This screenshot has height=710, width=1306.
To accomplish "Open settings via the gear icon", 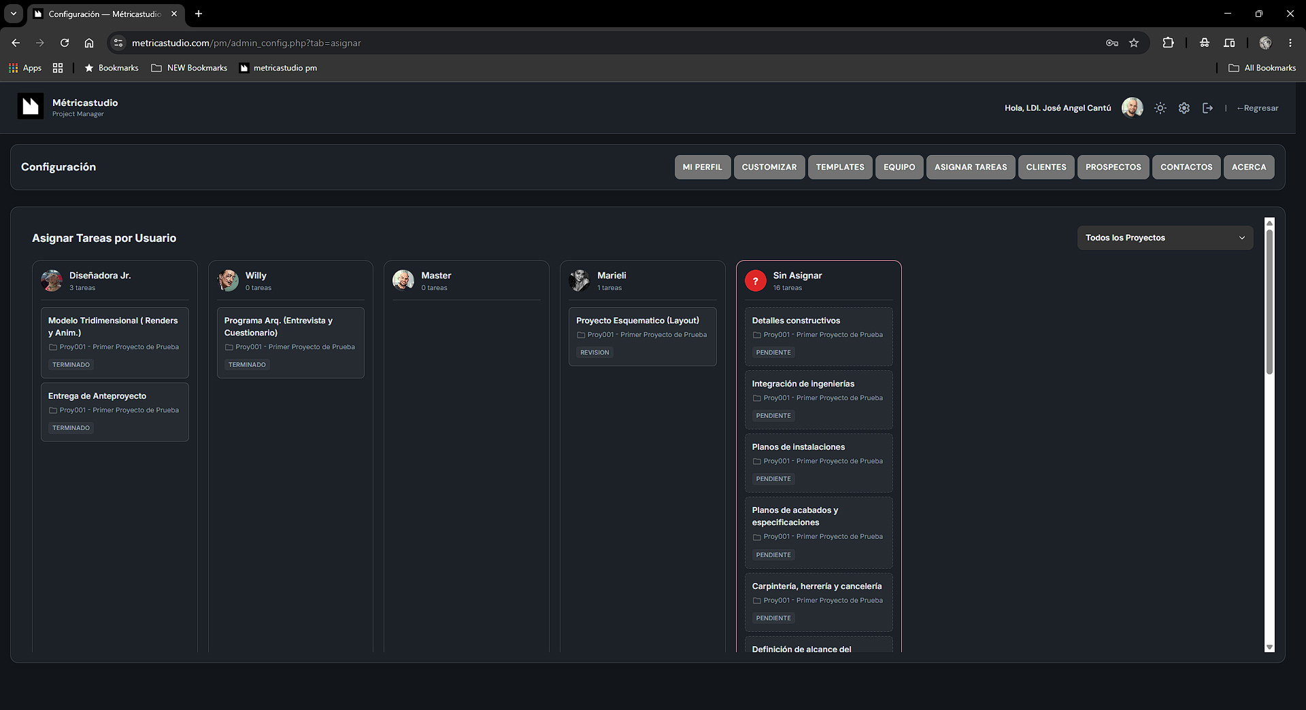I will (x=1184, y=108).
